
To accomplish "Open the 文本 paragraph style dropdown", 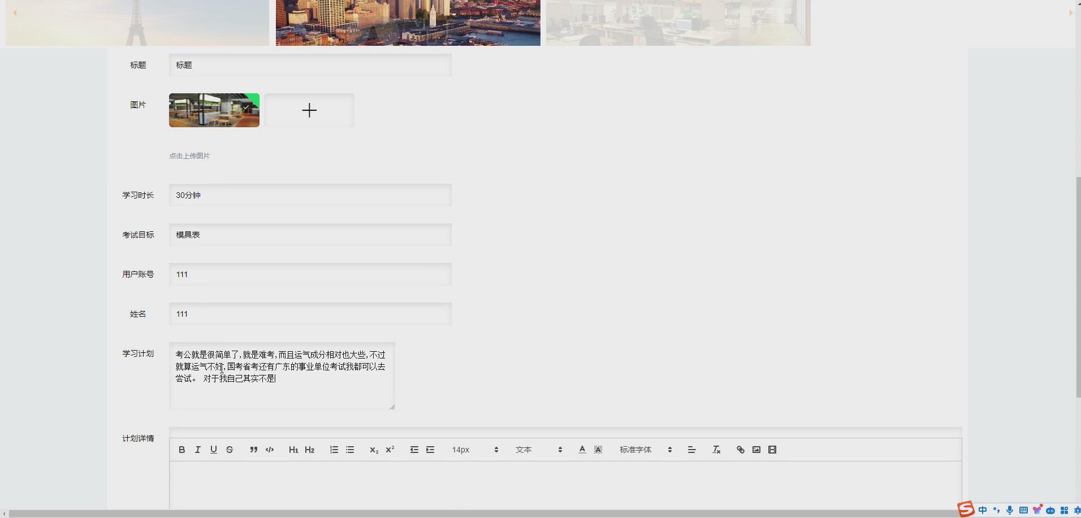I will point(539,450).
